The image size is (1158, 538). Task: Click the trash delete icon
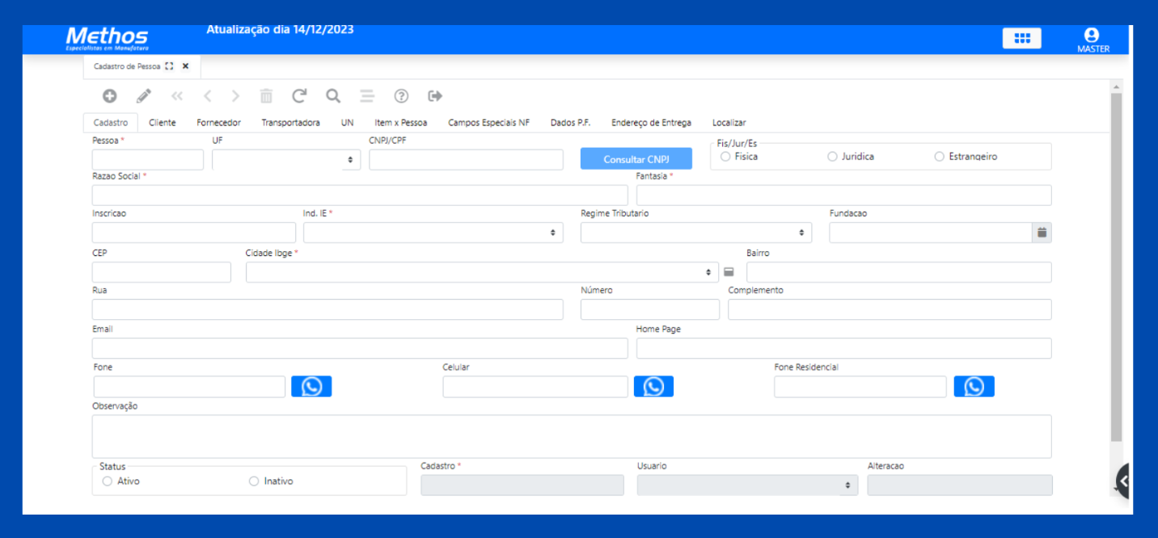point(266,96)
